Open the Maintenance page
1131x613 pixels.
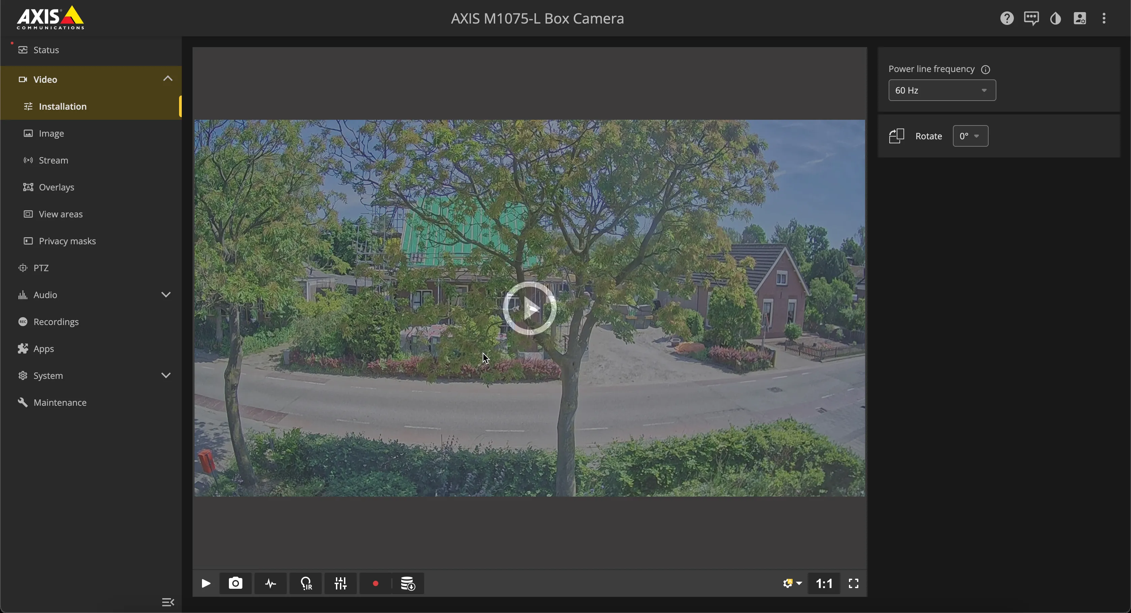point(91,402)
